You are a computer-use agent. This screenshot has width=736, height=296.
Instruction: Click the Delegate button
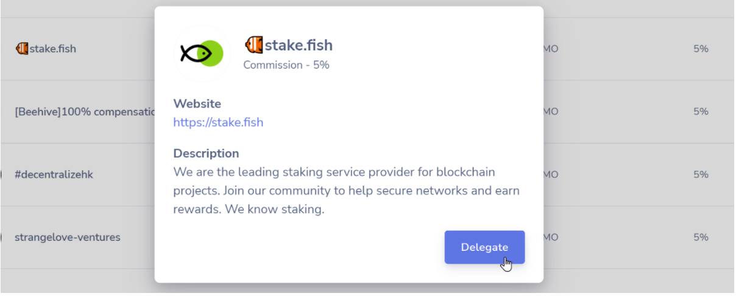(484, 247)
